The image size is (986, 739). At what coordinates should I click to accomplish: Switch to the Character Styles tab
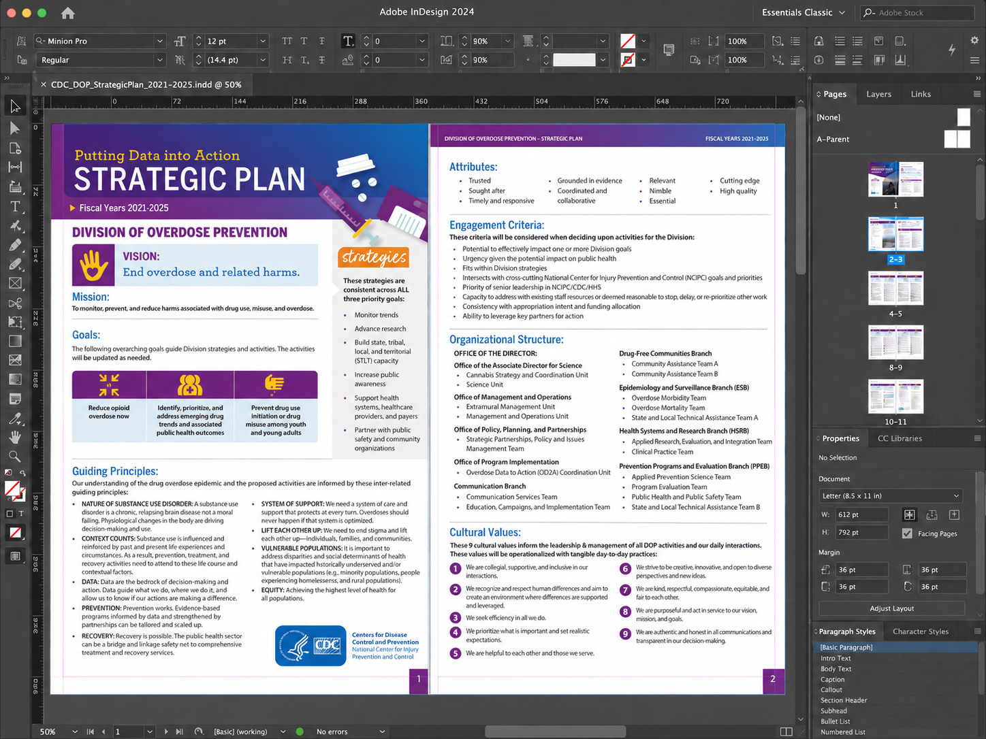(921, 631)
